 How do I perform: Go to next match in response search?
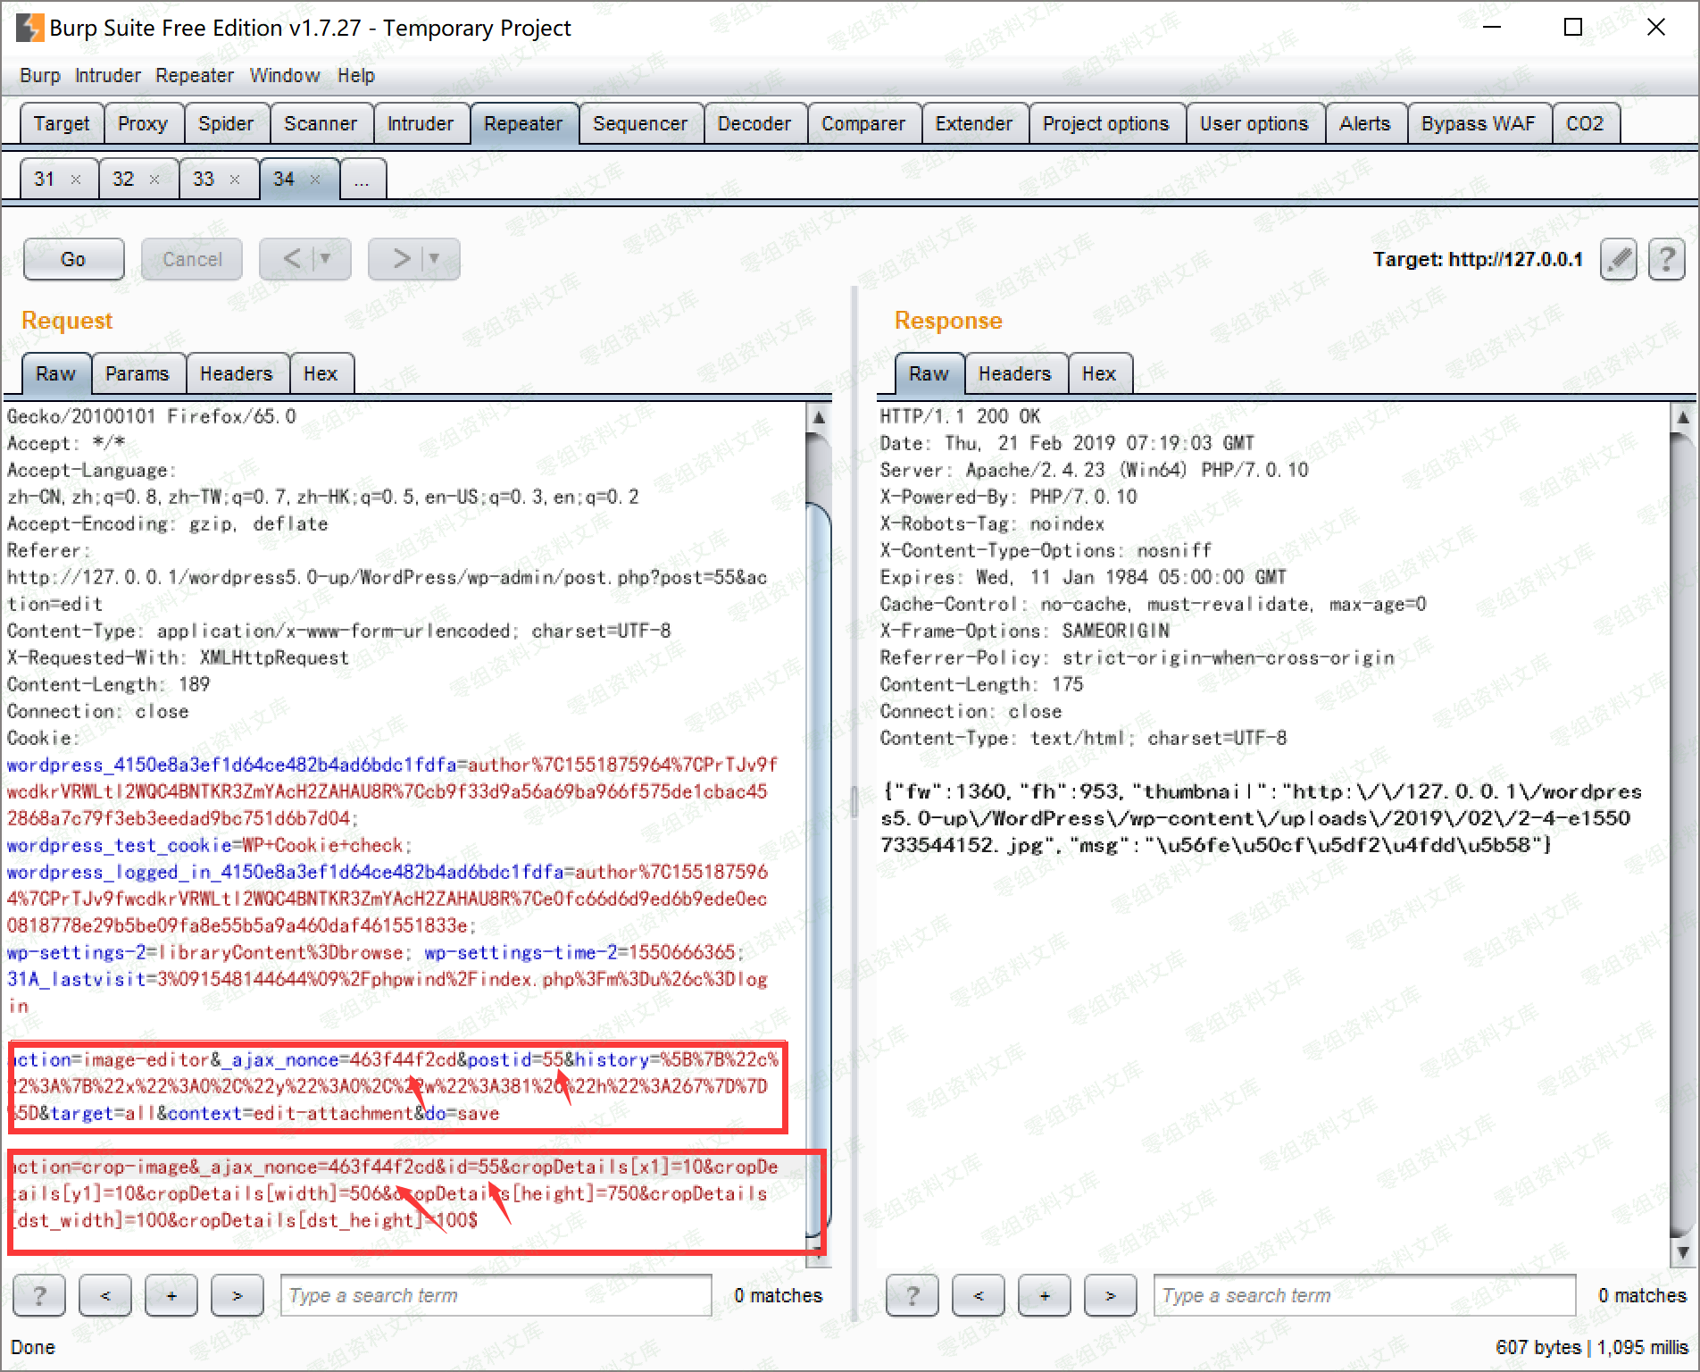(x=1110, y=1295)
